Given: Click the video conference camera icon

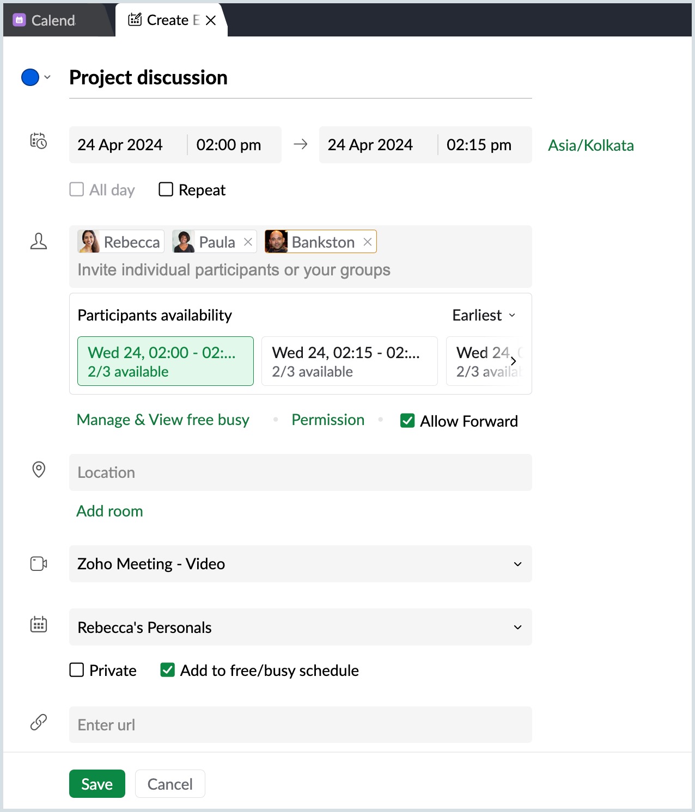Looking at the screenshot, I should coord(38,563).
